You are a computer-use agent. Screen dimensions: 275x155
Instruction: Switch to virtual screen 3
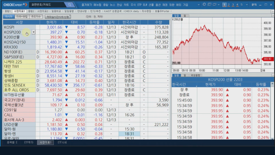[x=233, y=5]
